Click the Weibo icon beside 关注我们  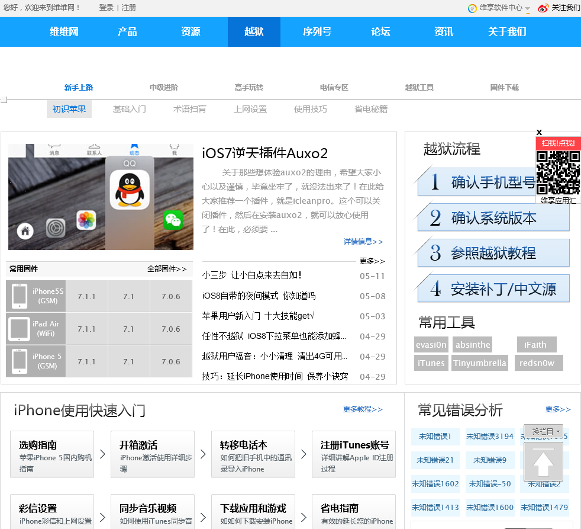tap(543, 8)
